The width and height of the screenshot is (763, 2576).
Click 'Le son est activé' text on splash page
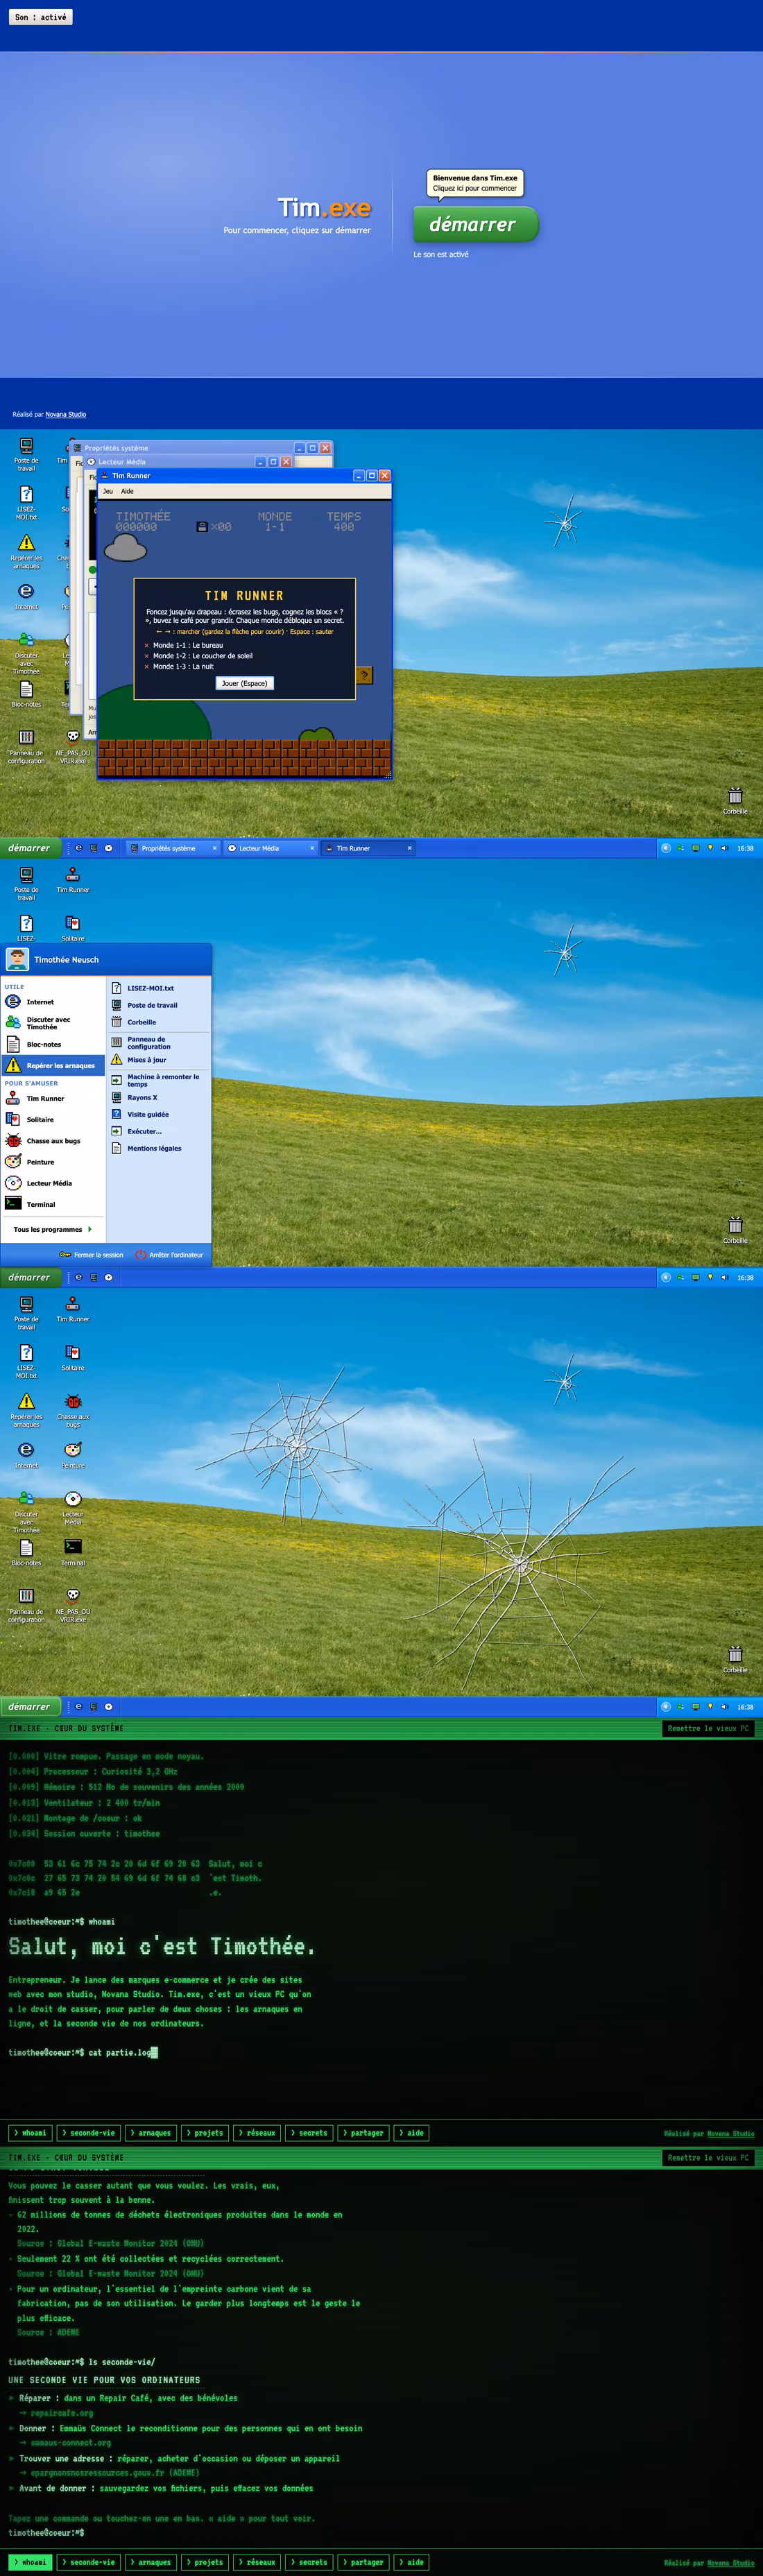[x=441, y=254]
